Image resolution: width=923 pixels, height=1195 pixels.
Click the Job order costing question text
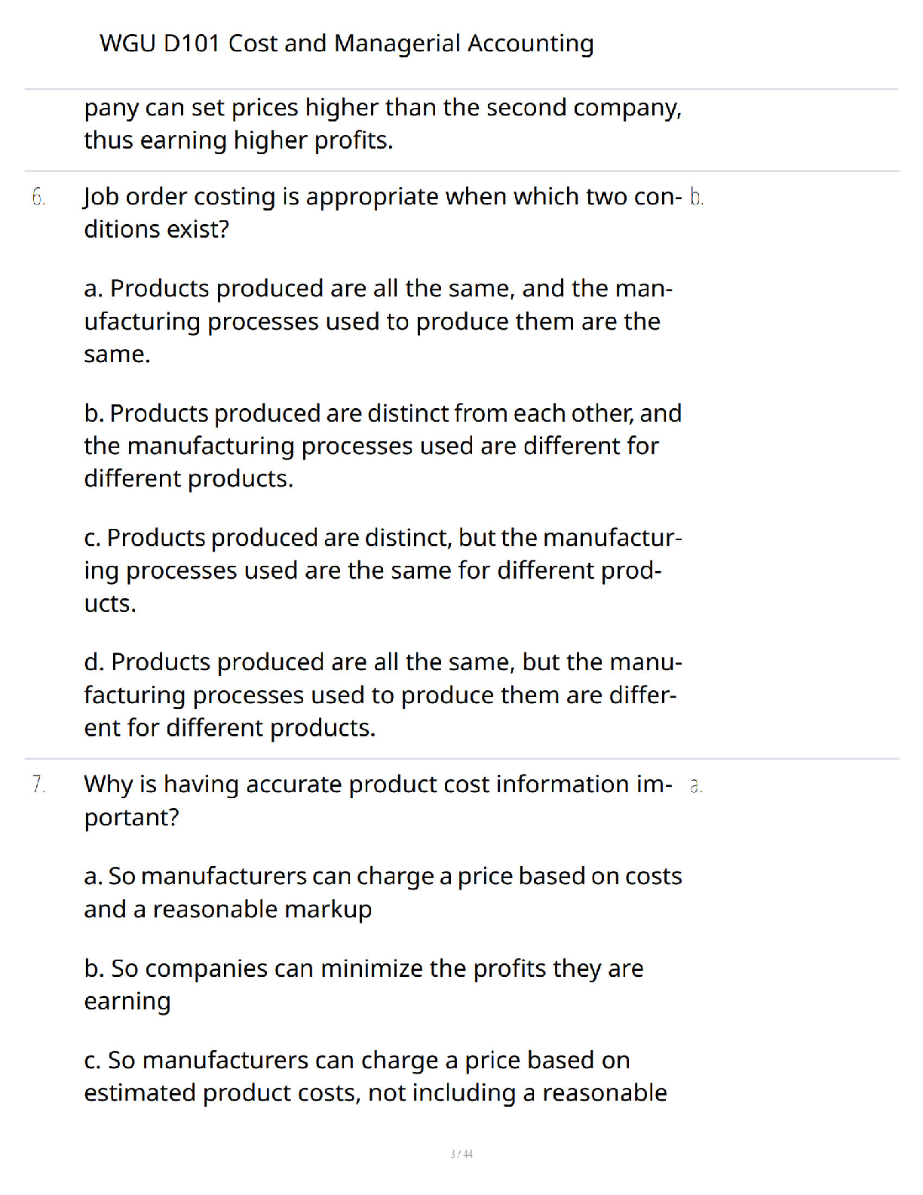pyautogui.click(x=383, y=213)
